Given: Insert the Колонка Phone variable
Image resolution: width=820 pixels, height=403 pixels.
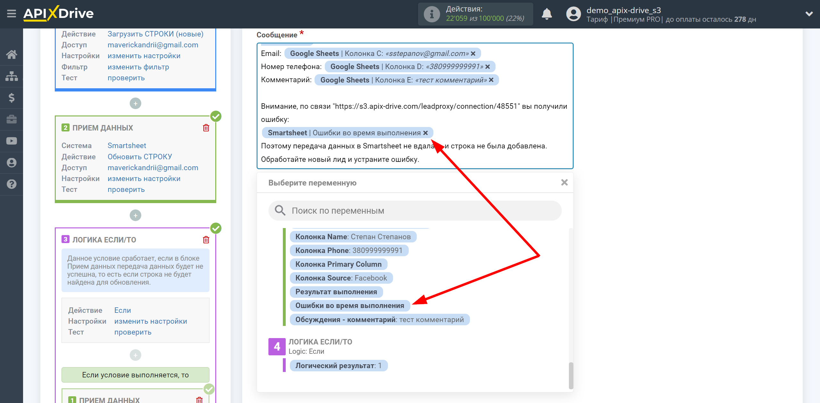Looking at the screenshot, I should (x=349, y=250).
